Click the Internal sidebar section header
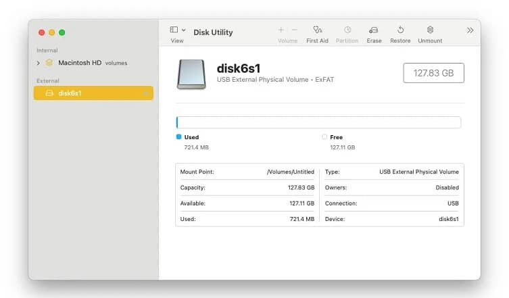 47,50
